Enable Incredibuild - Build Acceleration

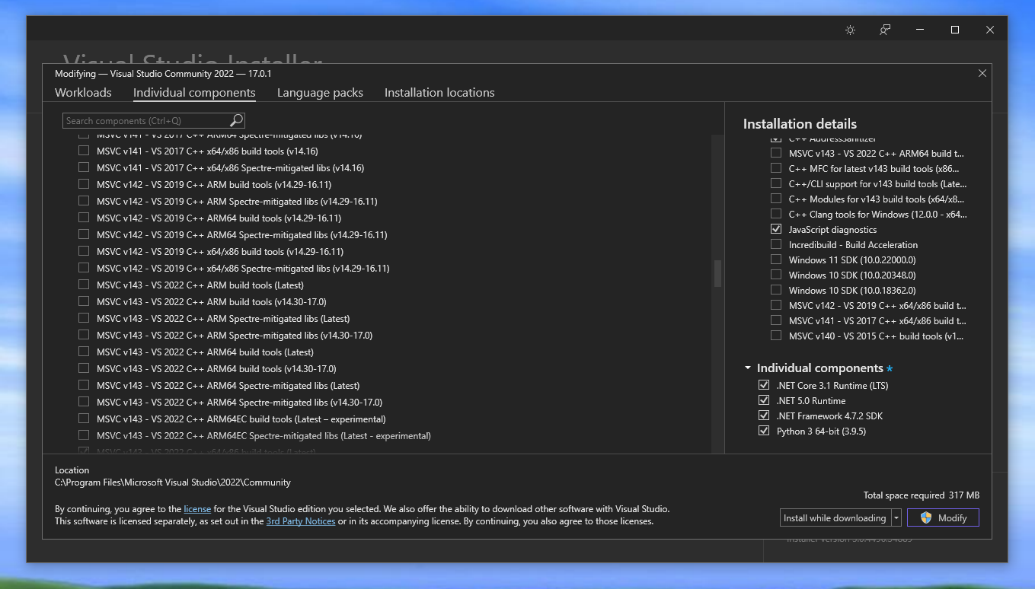click(776, 244)
